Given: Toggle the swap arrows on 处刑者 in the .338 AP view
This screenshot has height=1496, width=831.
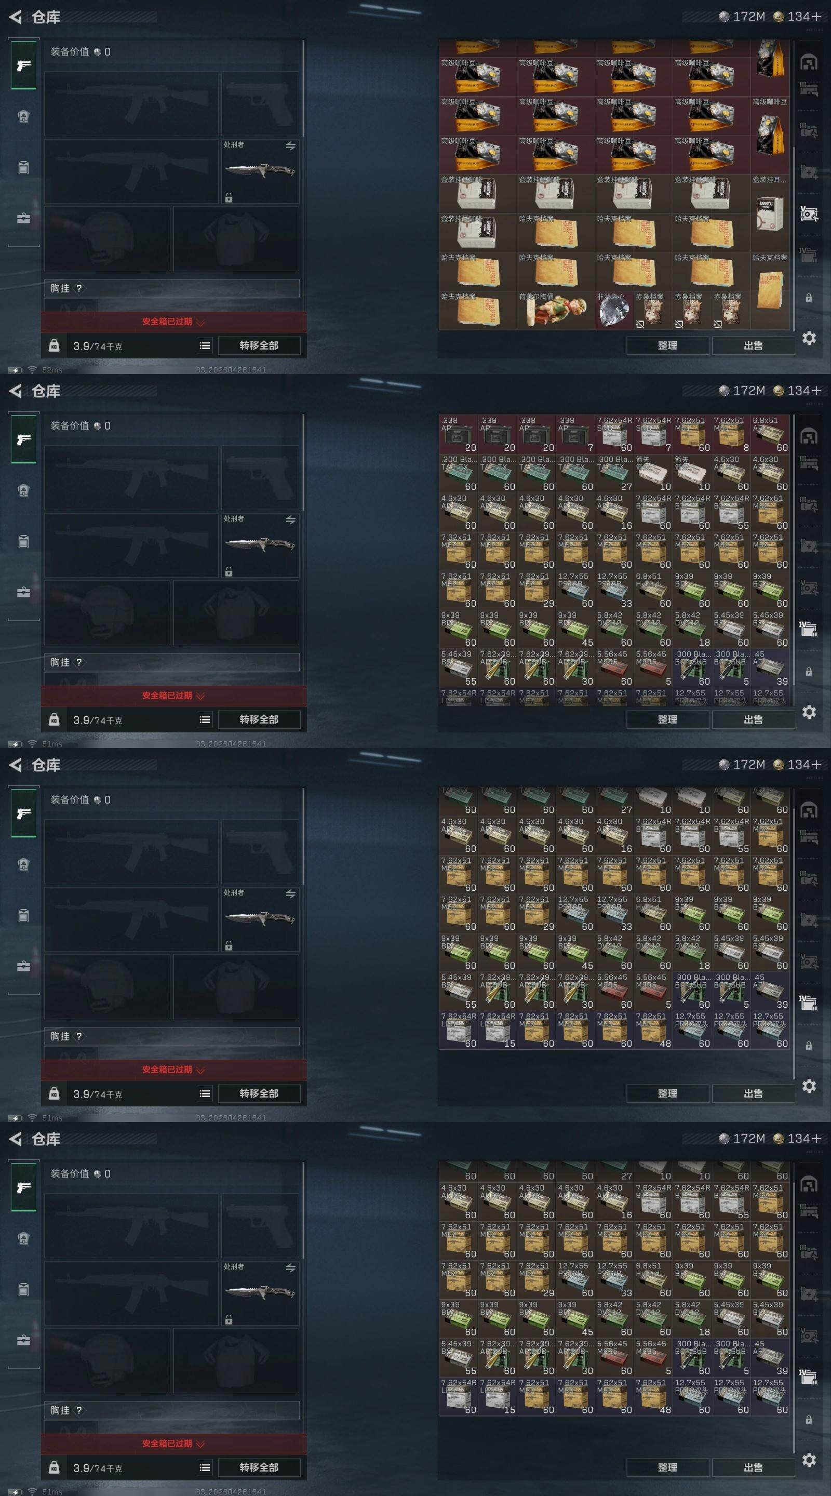Looking at the screenshot, I should [x=290, y=520].
